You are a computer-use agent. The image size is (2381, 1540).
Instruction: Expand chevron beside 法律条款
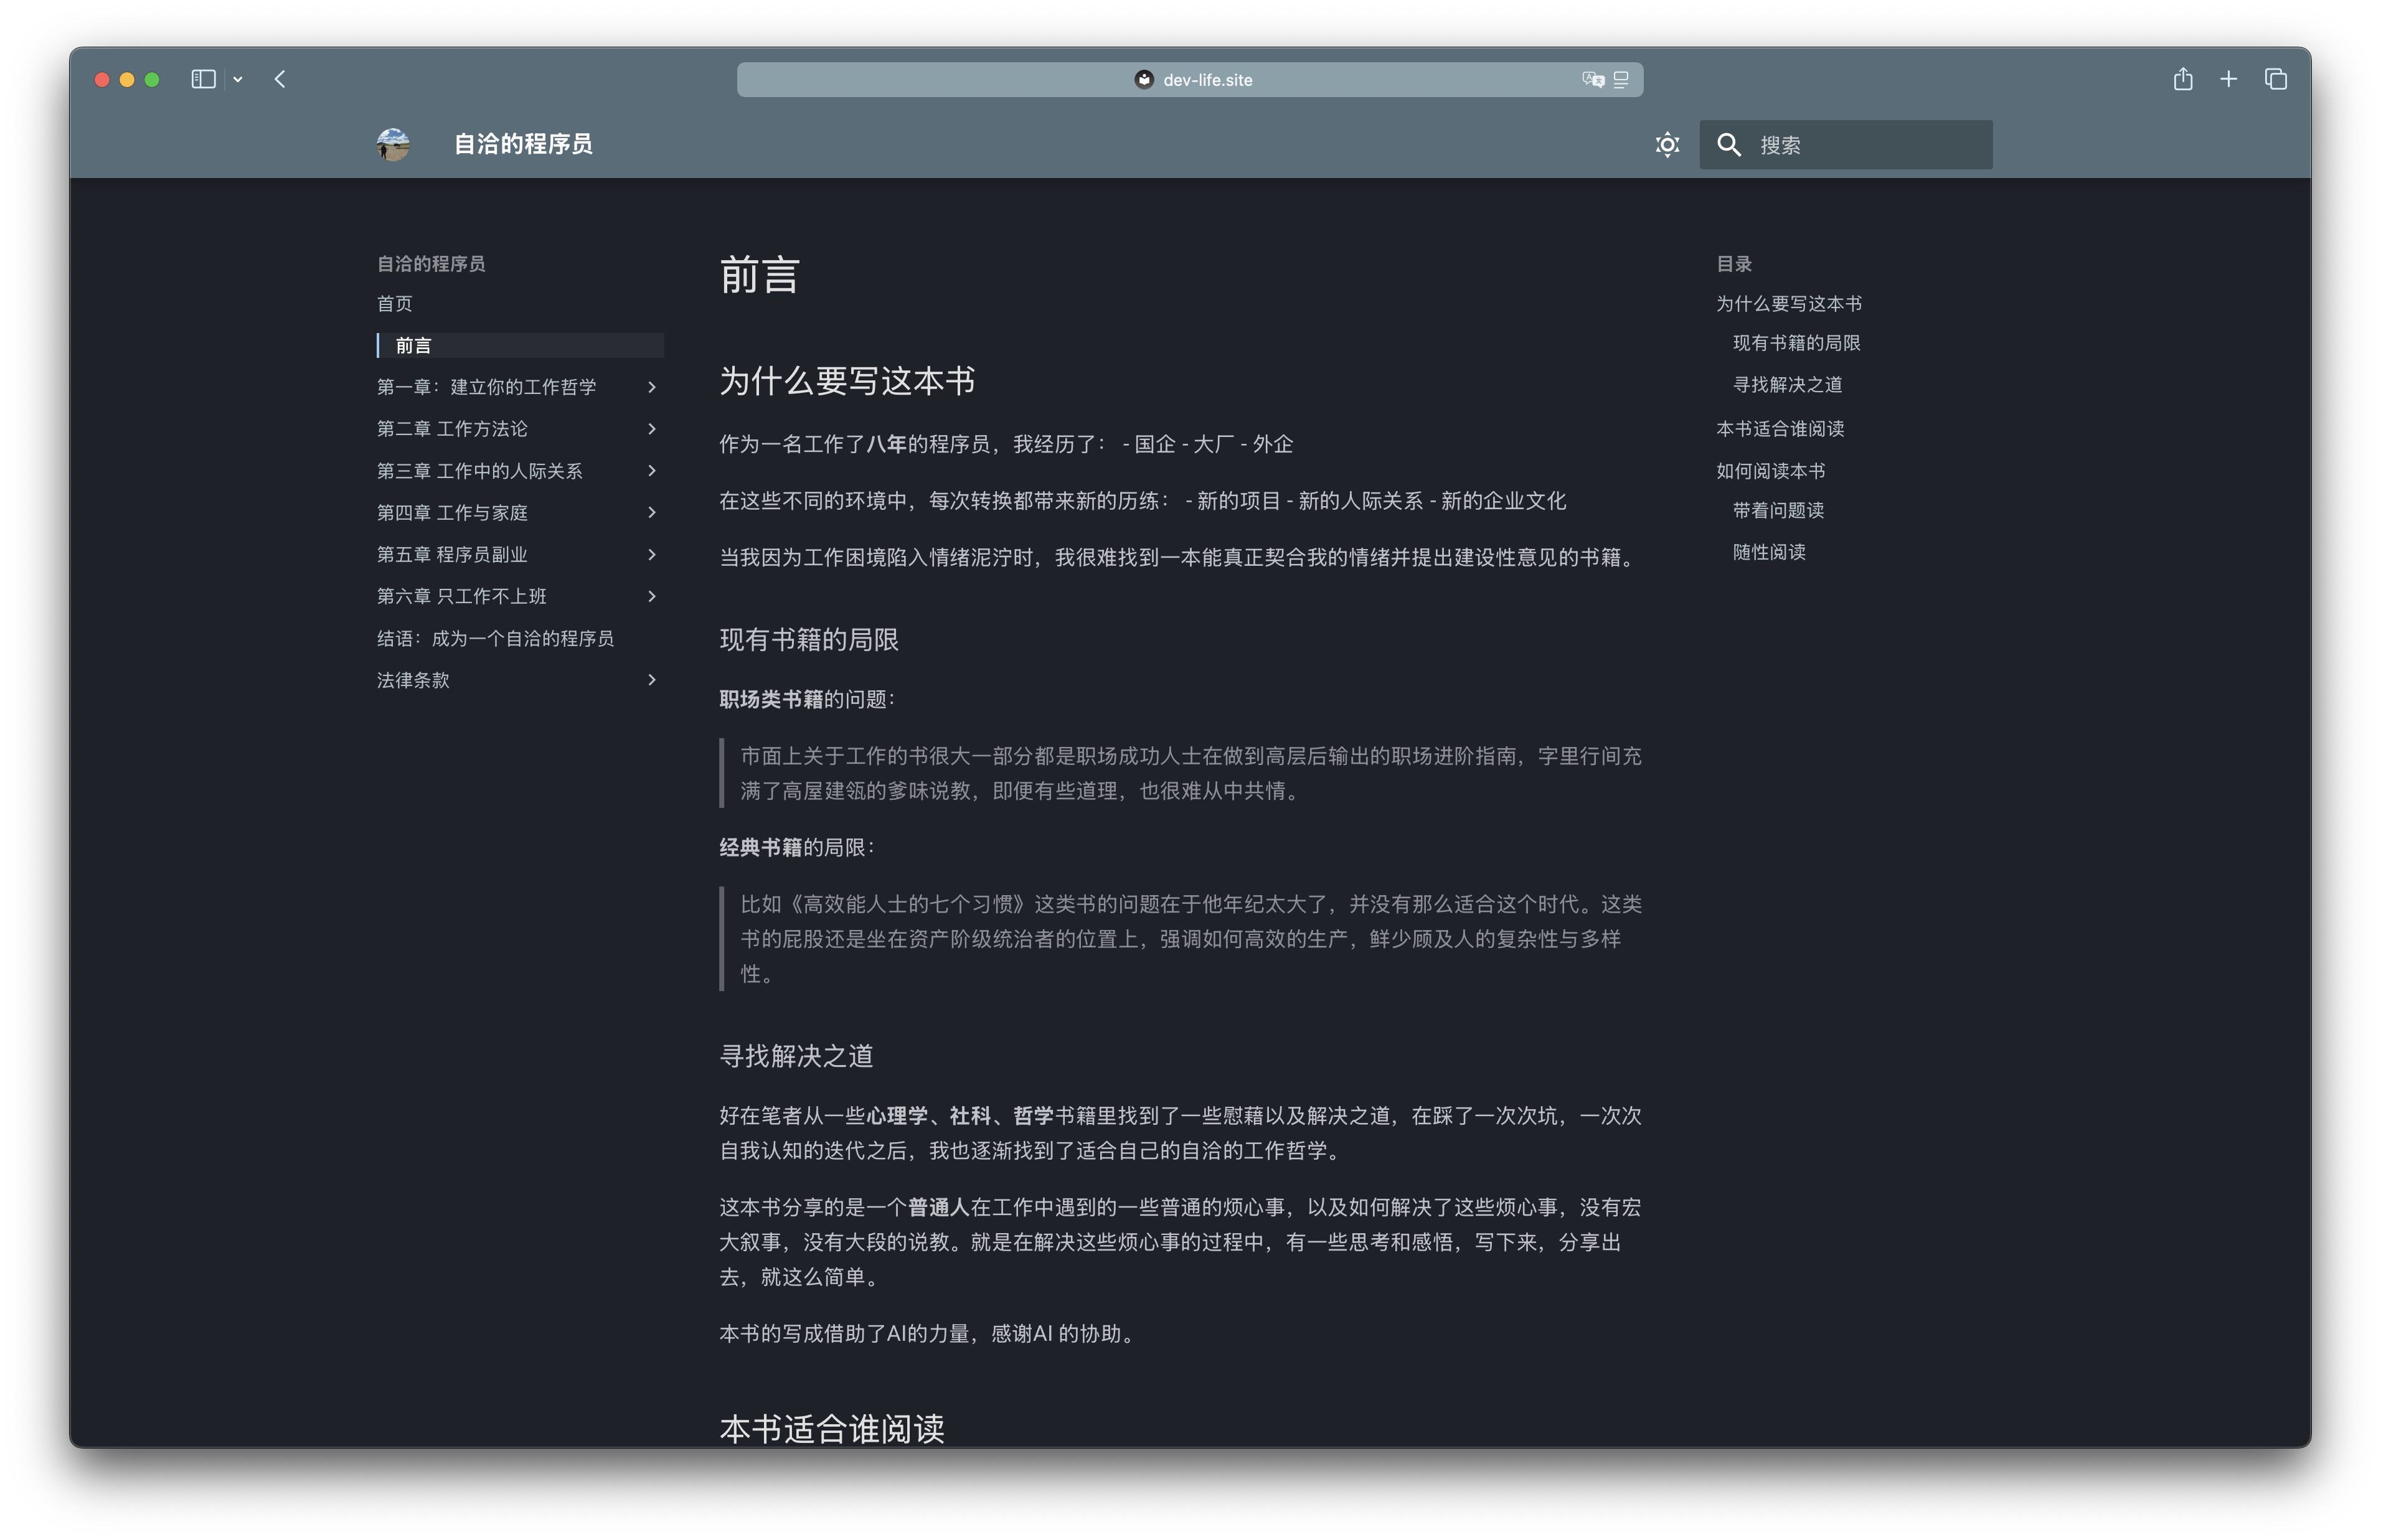click(x=652, y=680)
